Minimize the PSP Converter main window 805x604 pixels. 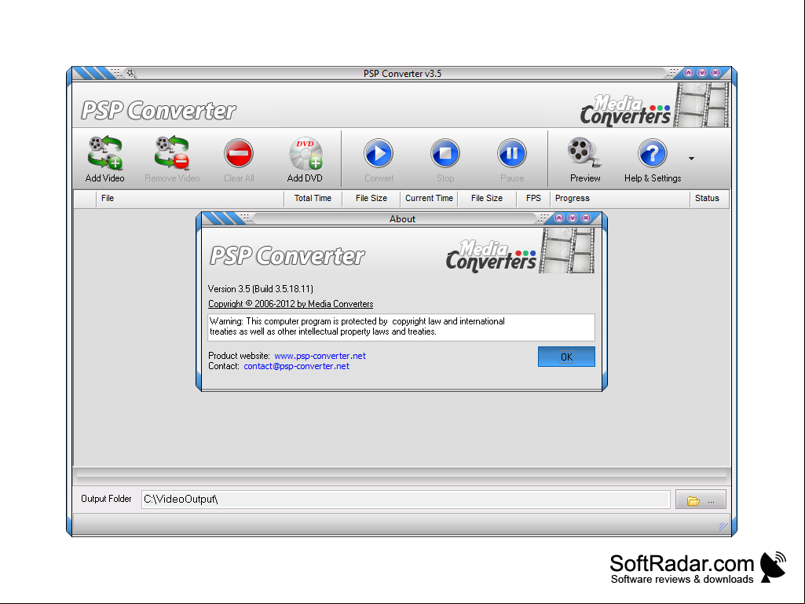[x=689, y=73]
